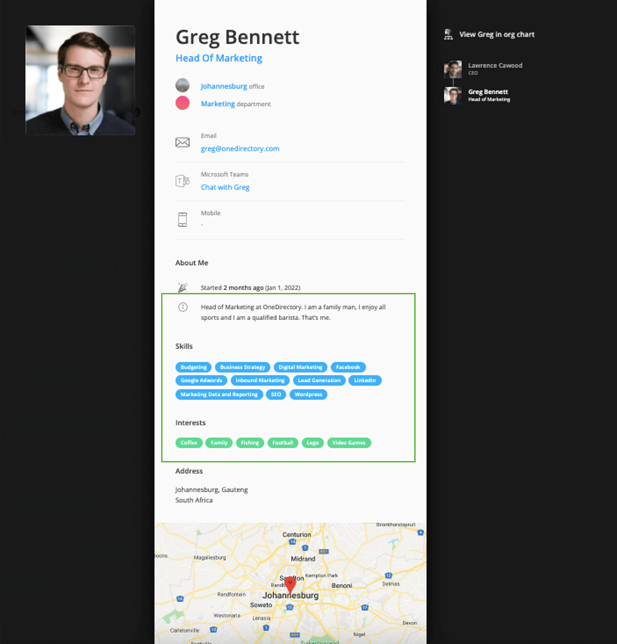The height and width of the screenshot is (644, 617).
Task: Open the Marketing department link
Action: [218, 104]
